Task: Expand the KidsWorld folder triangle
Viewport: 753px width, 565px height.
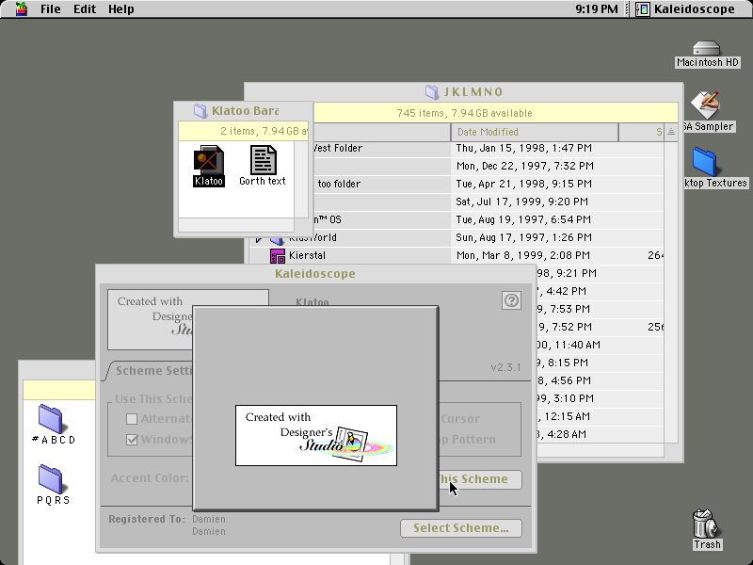Action: 258,238
